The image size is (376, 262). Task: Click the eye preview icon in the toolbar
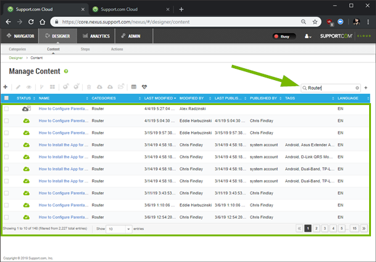pyautogui.click(x=29, y=87)
